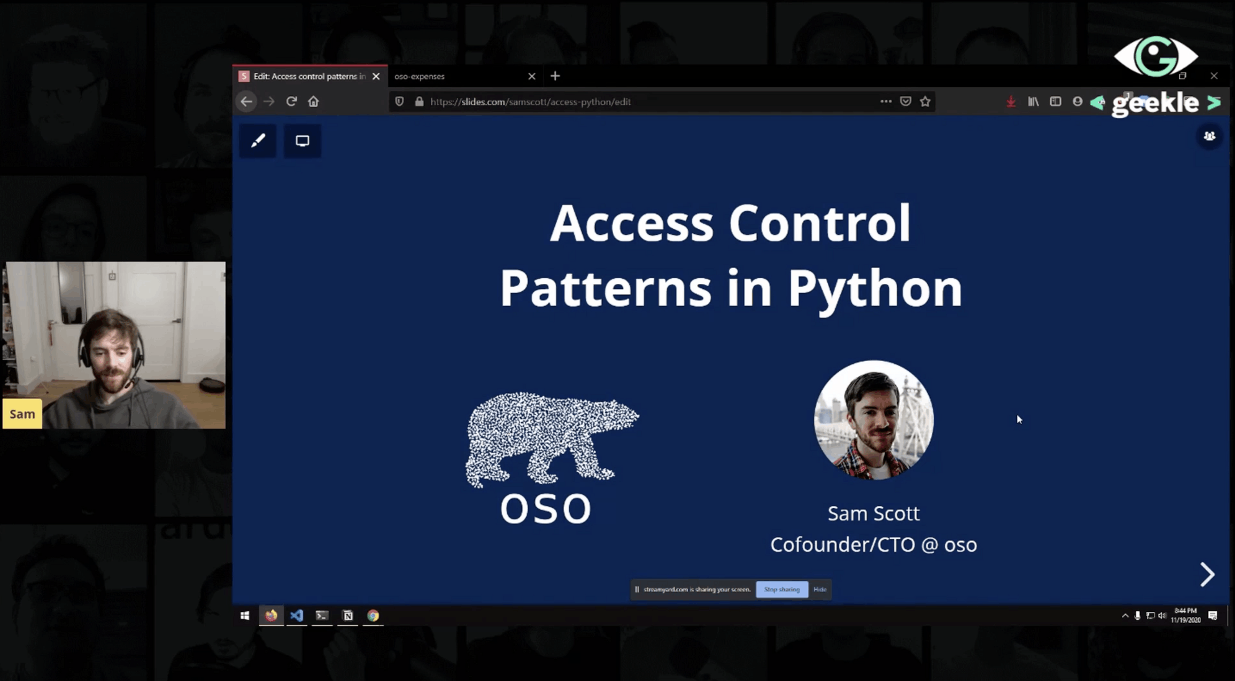Switch to 'Edit: Access control patterns' tab
This screenshot has width=1235, height=681.
point(309,76)
